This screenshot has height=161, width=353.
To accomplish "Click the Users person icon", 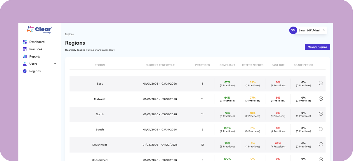I will pyautogui.click(x=25, y=64).
